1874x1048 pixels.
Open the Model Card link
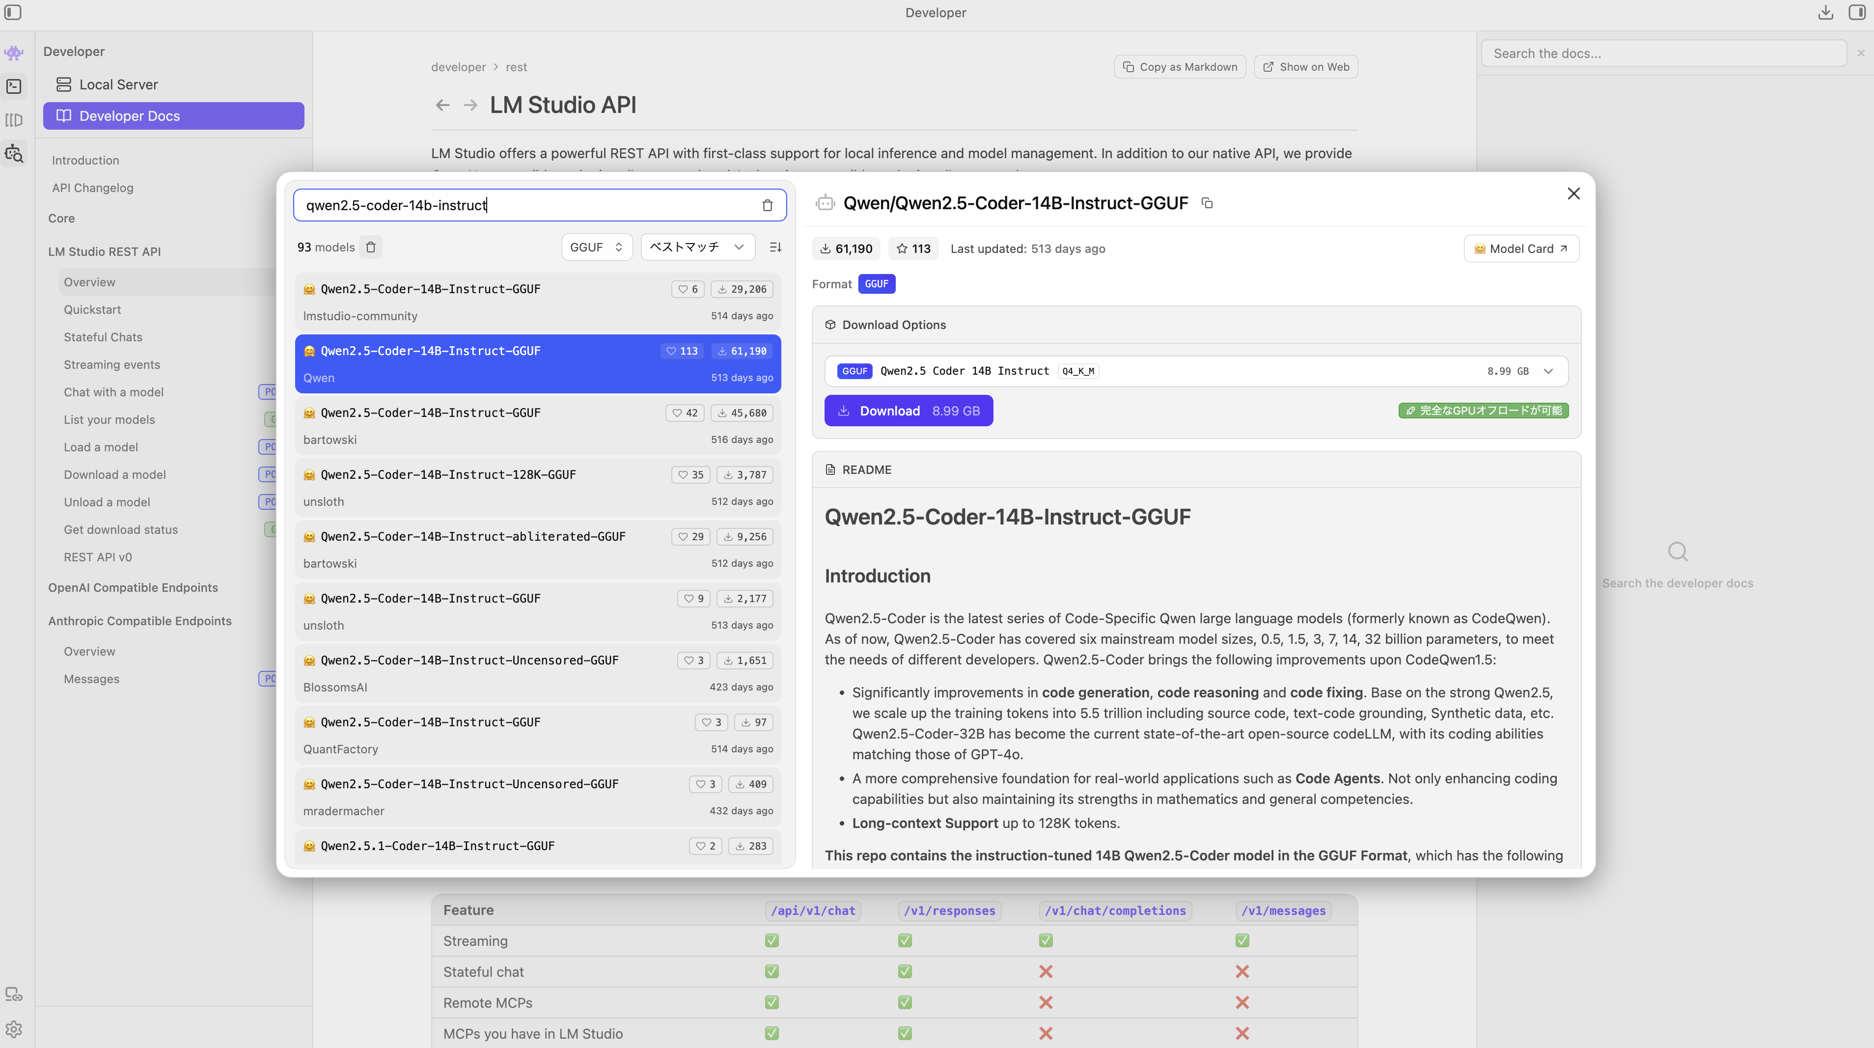[x=1520, y=248]
